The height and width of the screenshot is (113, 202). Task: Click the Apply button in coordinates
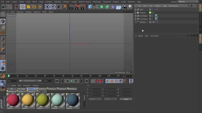tap(126, 99)
